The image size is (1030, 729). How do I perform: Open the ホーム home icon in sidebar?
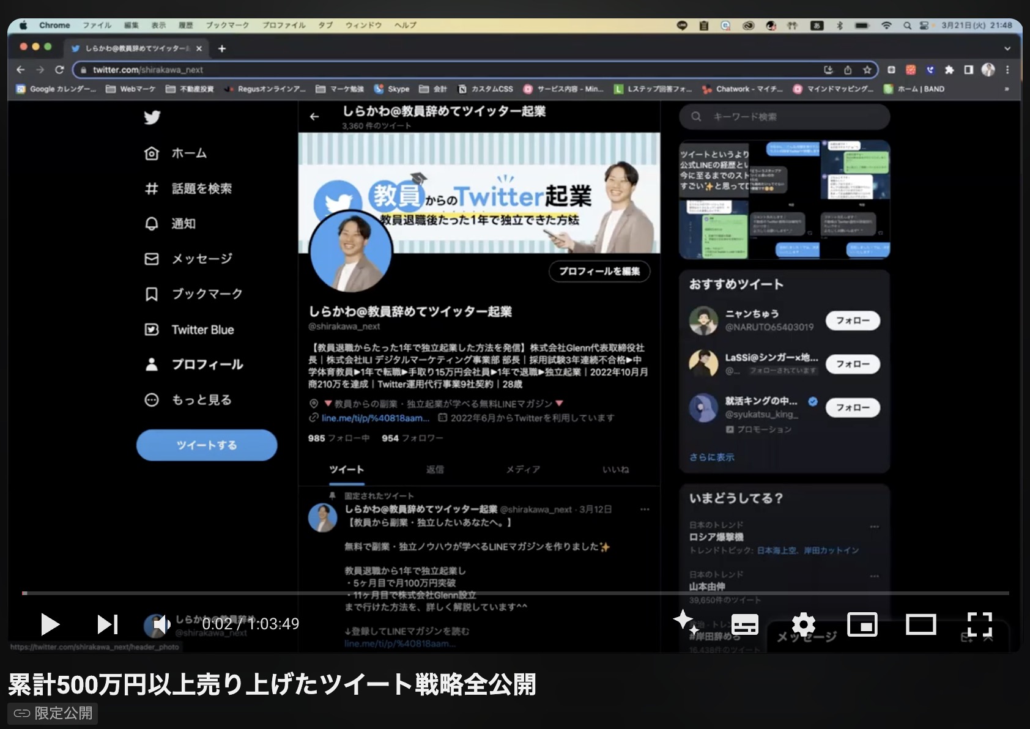(x=152, y=154)
